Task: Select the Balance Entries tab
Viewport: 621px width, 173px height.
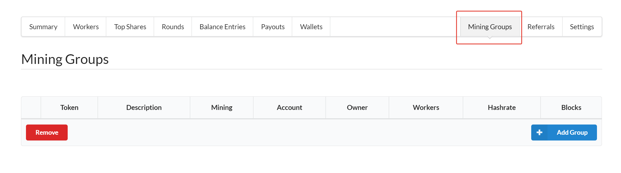Action: pos(222,27)
